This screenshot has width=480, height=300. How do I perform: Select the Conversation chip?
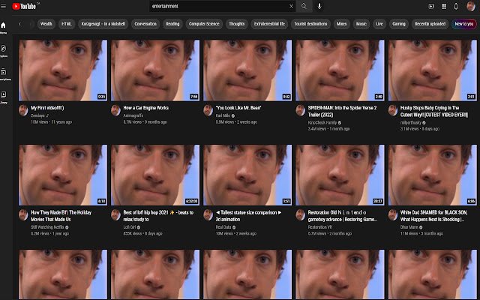click(x=145, y=24)
